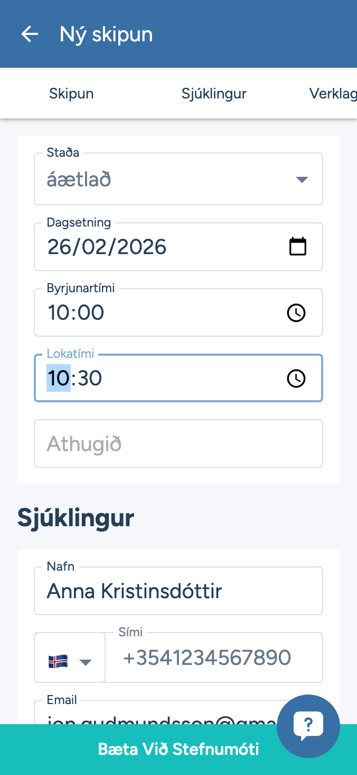
Task: Focus the Sími phone number field
Action: (214, 658)
